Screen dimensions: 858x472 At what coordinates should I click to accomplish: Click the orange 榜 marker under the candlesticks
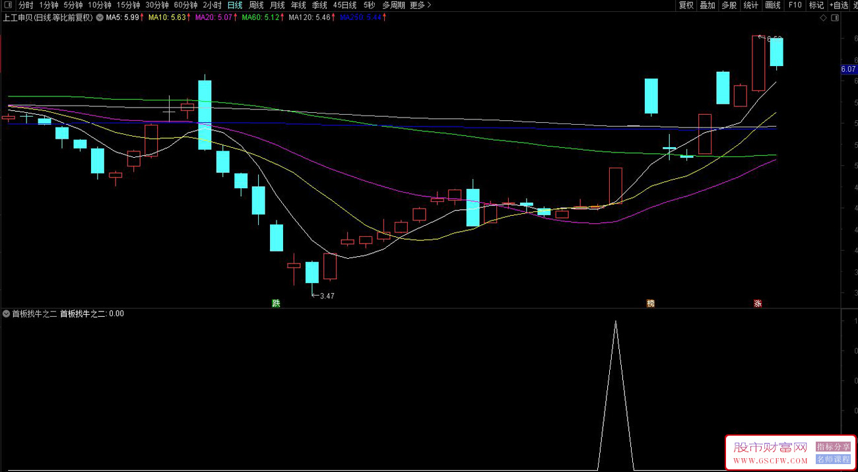(x=651, y=304)
